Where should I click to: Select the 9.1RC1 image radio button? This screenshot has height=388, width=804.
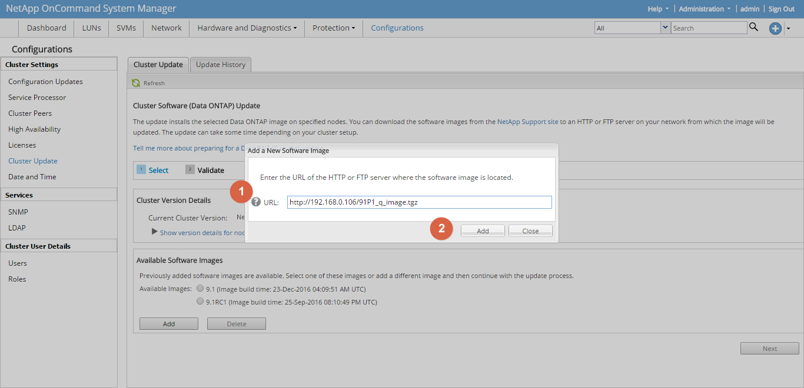(200, 302)
